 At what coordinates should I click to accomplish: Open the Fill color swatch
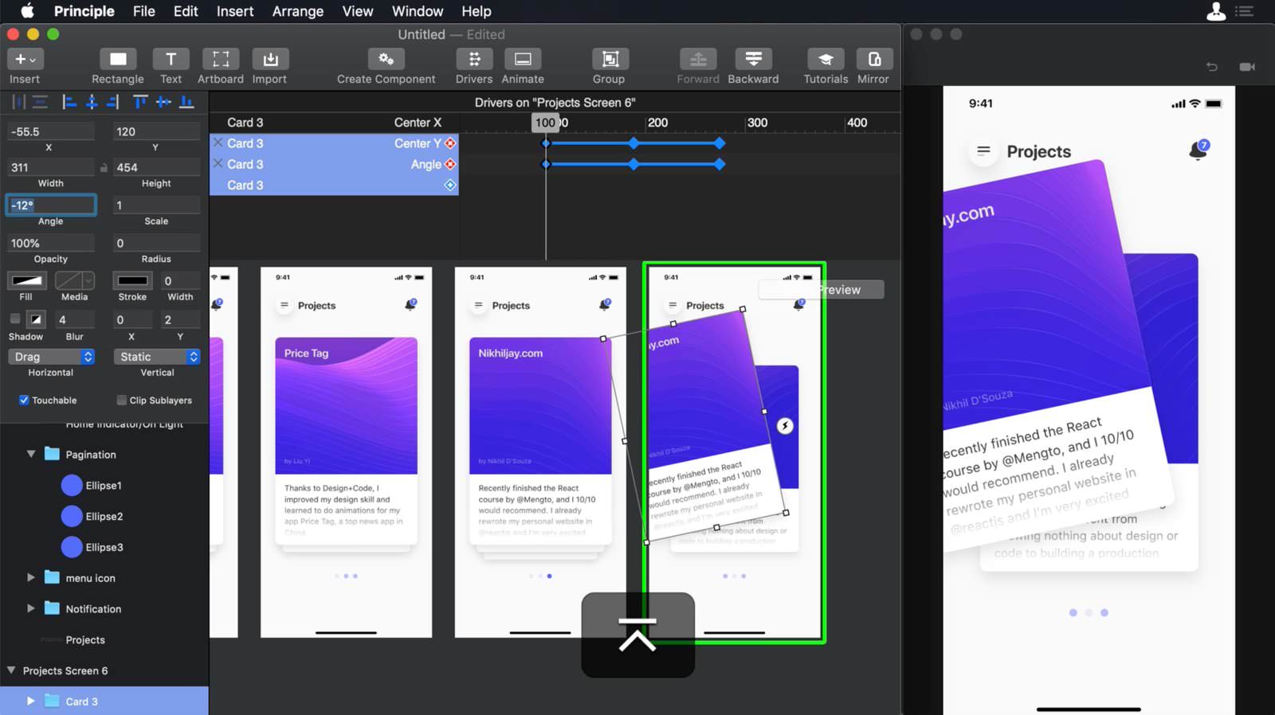[26, 281]
